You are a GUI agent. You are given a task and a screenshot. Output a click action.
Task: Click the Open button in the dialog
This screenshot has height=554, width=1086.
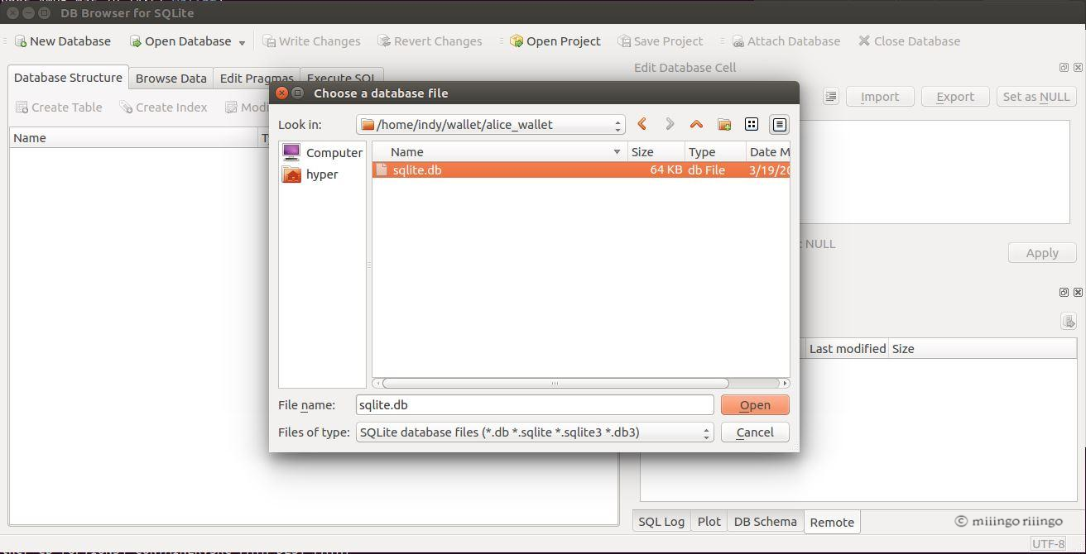coord(755,405)
